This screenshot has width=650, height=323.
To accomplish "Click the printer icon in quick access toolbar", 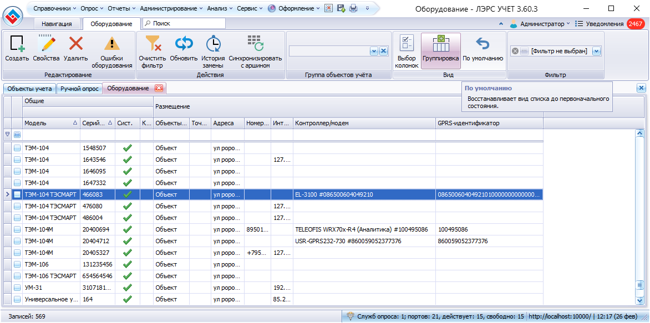I will [353, 8].
